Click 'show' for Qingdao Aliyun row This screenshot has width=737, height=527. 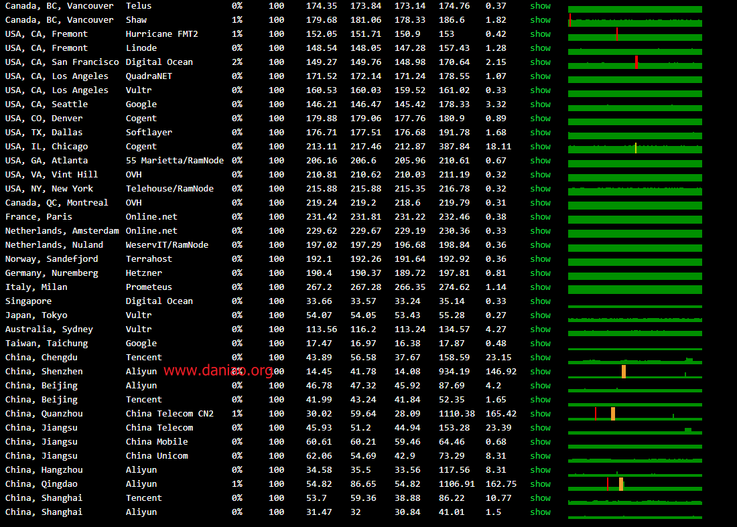[x=540, y=484]
